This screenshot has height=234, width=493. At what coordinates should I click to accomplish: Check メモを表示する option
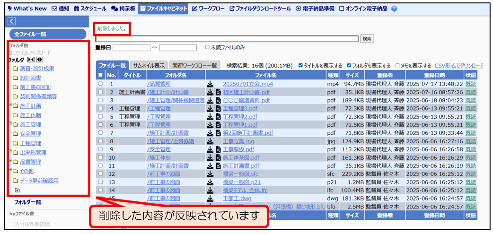[x=397, y=66]
